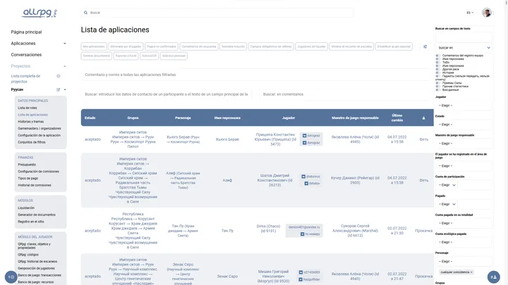
Task: Open the round contacts widget bottom right
Action: click(x=494, y=277)
